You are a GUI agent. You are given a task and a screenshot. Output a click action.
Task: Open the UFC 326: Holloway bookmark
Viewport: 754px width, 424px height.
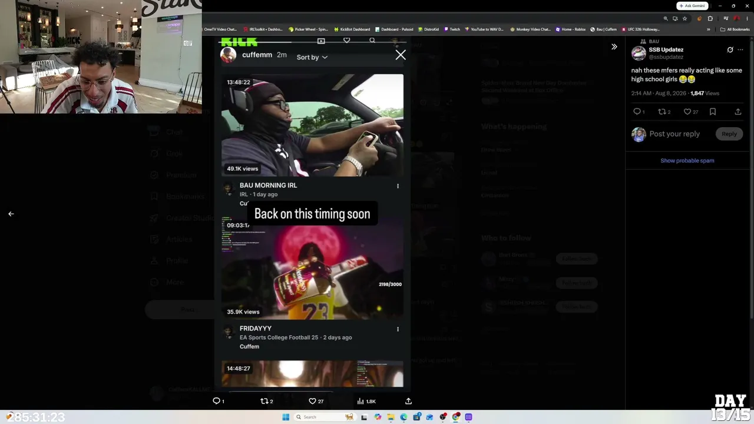pos(641,29)
